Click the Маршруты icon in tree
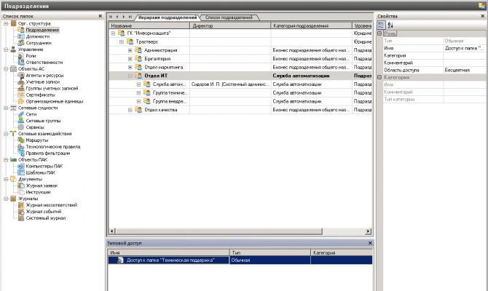The image size is (488, 291). pyautogui.click(x=21, y=140)
